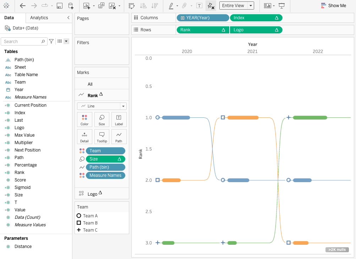Switch to the Analytics tab
The width and height of the screenshot is (356, 259).
pyautogui.click(x=39, y=17)
